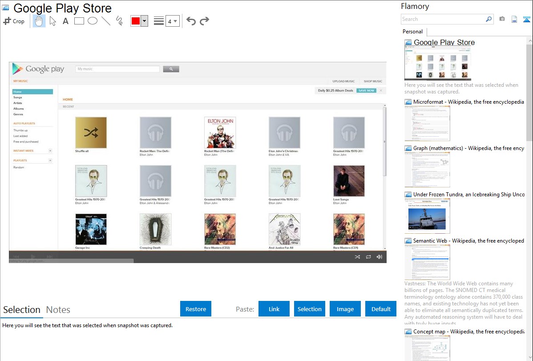Select the rectangle drawing tool

[x=79, y=21]
